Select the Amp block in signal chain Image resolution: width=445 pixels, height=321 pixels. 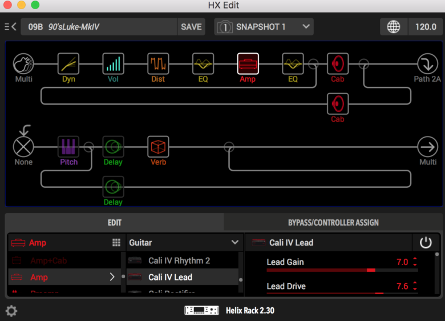pyautogui.click(x=248, y=63)
